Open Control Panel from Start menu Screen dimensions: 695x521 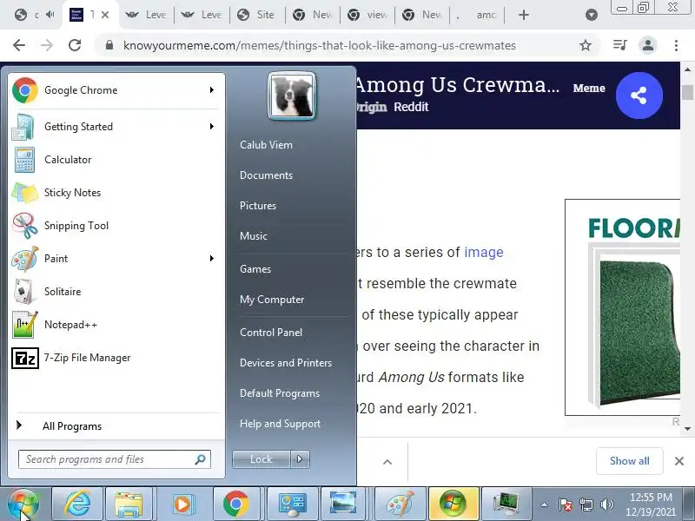click(x=271, y=333)
